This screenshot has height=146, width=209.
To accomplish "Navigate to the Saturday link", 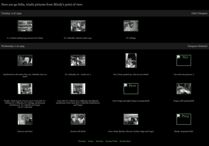I will [99, 141].
